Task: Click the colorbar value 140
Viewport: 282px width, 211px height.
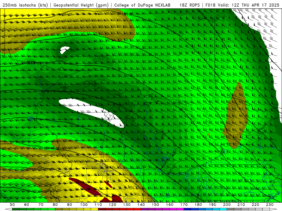Action: [x=141, y=205]
